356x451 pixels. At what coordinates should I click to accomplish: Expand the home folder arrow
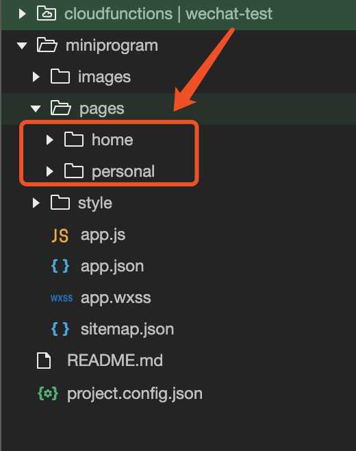[50, 140]
